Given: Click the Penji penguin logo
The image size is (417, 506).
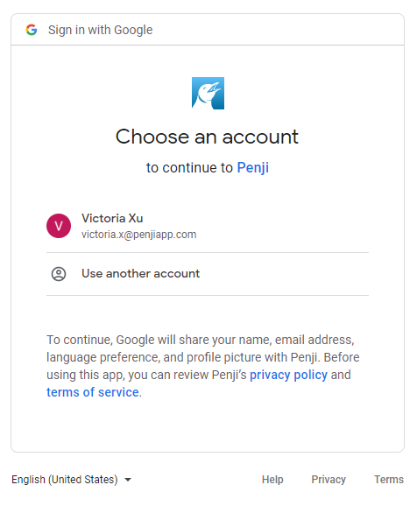Looking at the screenshot, I should (x=208, y=93).
